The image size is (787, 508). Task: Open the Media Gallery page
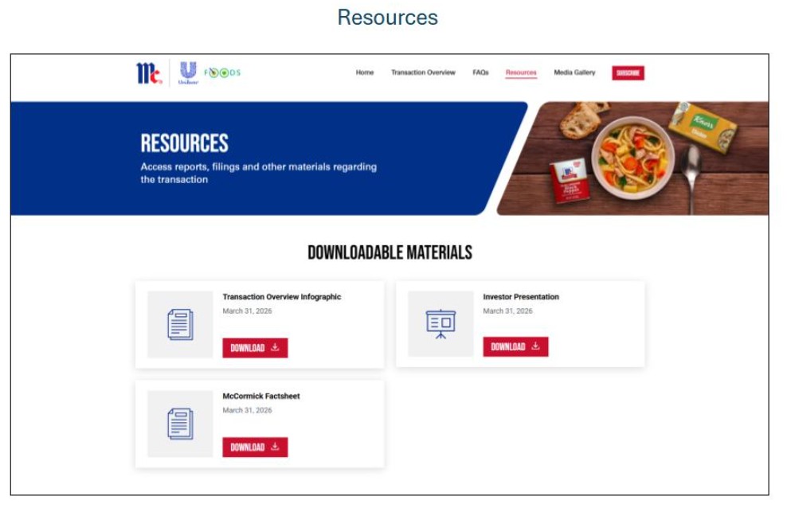tap(574, 72)
